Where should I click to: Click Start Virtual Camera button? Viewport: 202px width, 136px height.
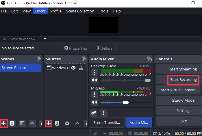point(178,90)
